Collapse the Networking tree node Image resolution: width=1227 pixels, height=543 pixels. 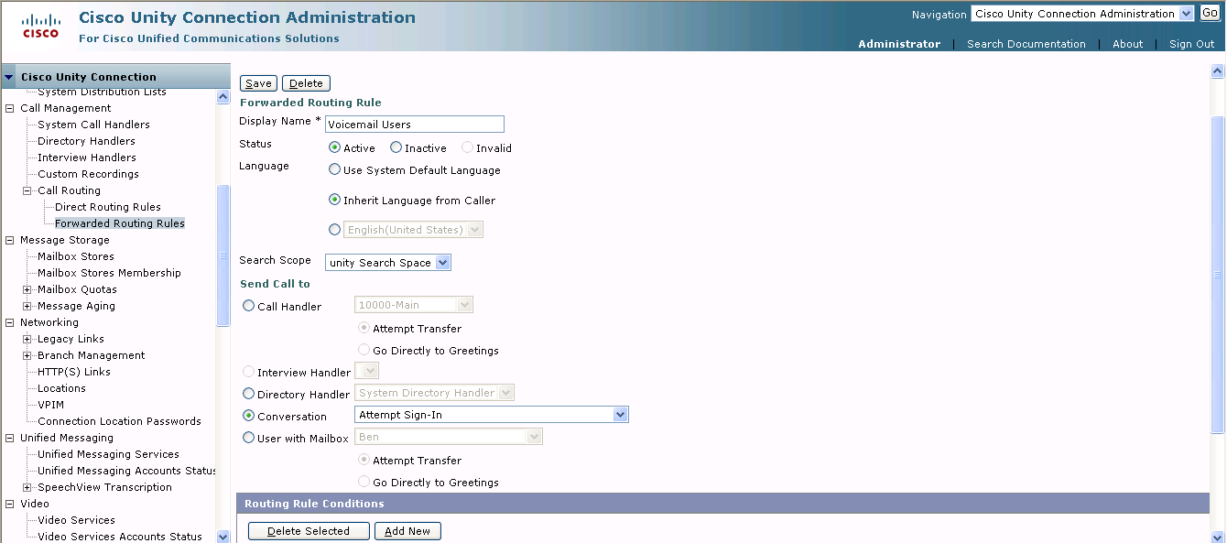point(10,322)
